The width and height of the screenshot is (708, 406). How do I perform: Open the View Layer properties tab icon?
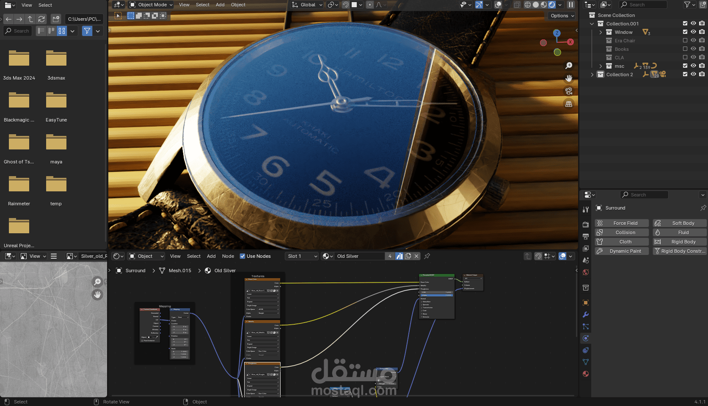[x=586, y=248]
